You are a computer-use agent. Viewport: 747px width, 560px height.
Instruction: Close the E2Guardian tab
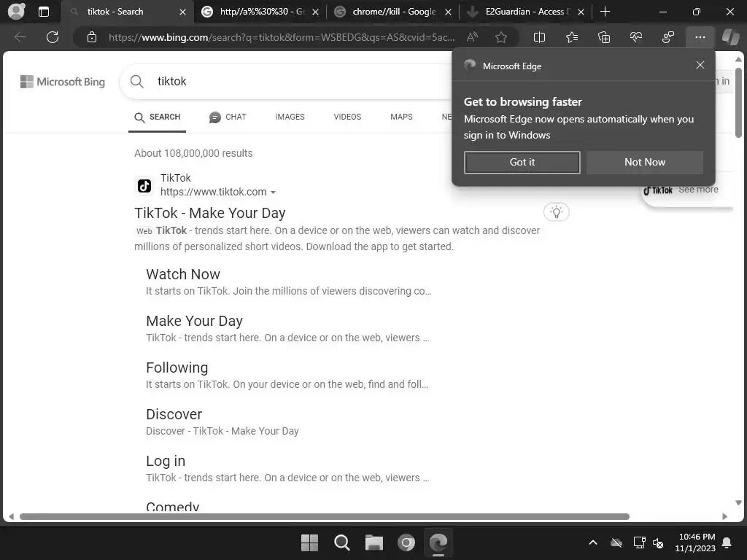581,12
